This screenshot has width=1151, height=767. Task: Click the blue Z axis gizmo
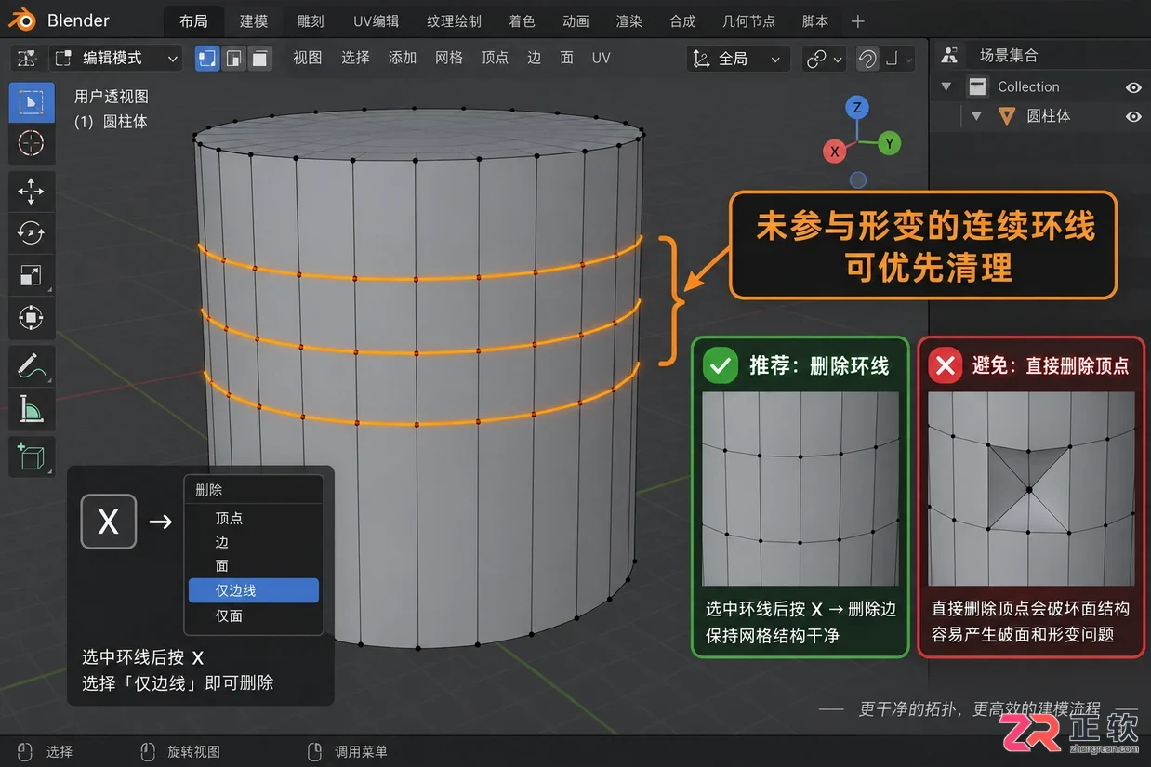(x=857, y=108)
